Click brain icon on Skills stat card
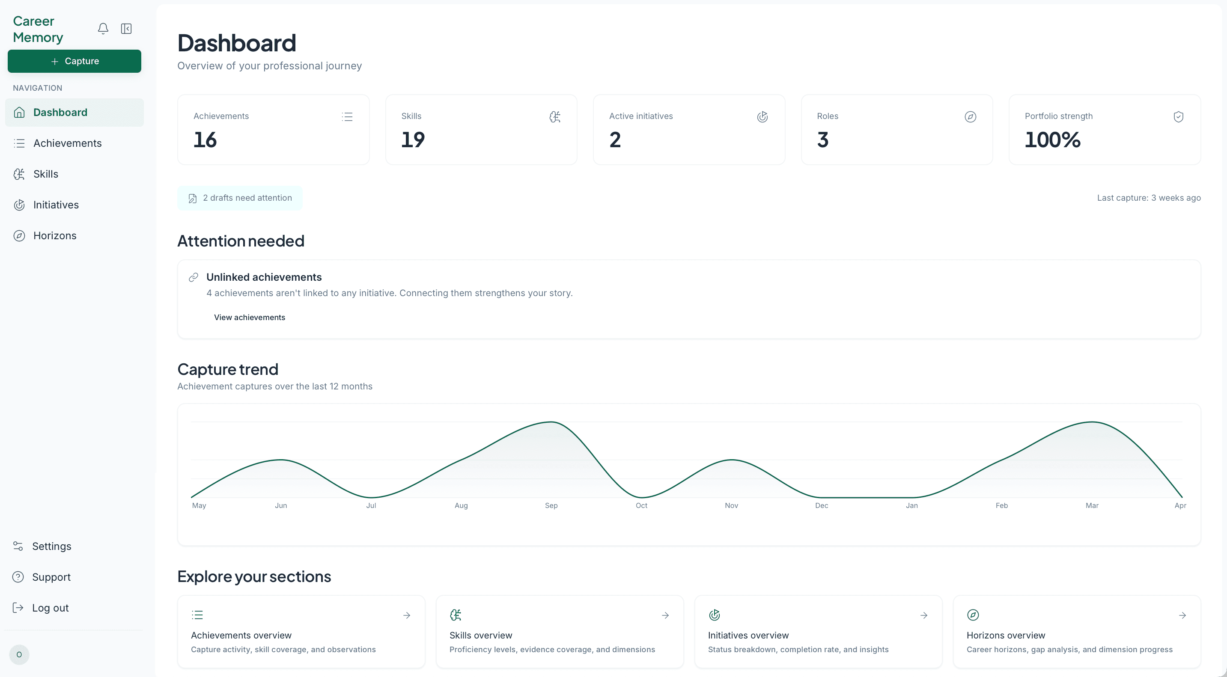 [555, 117]
